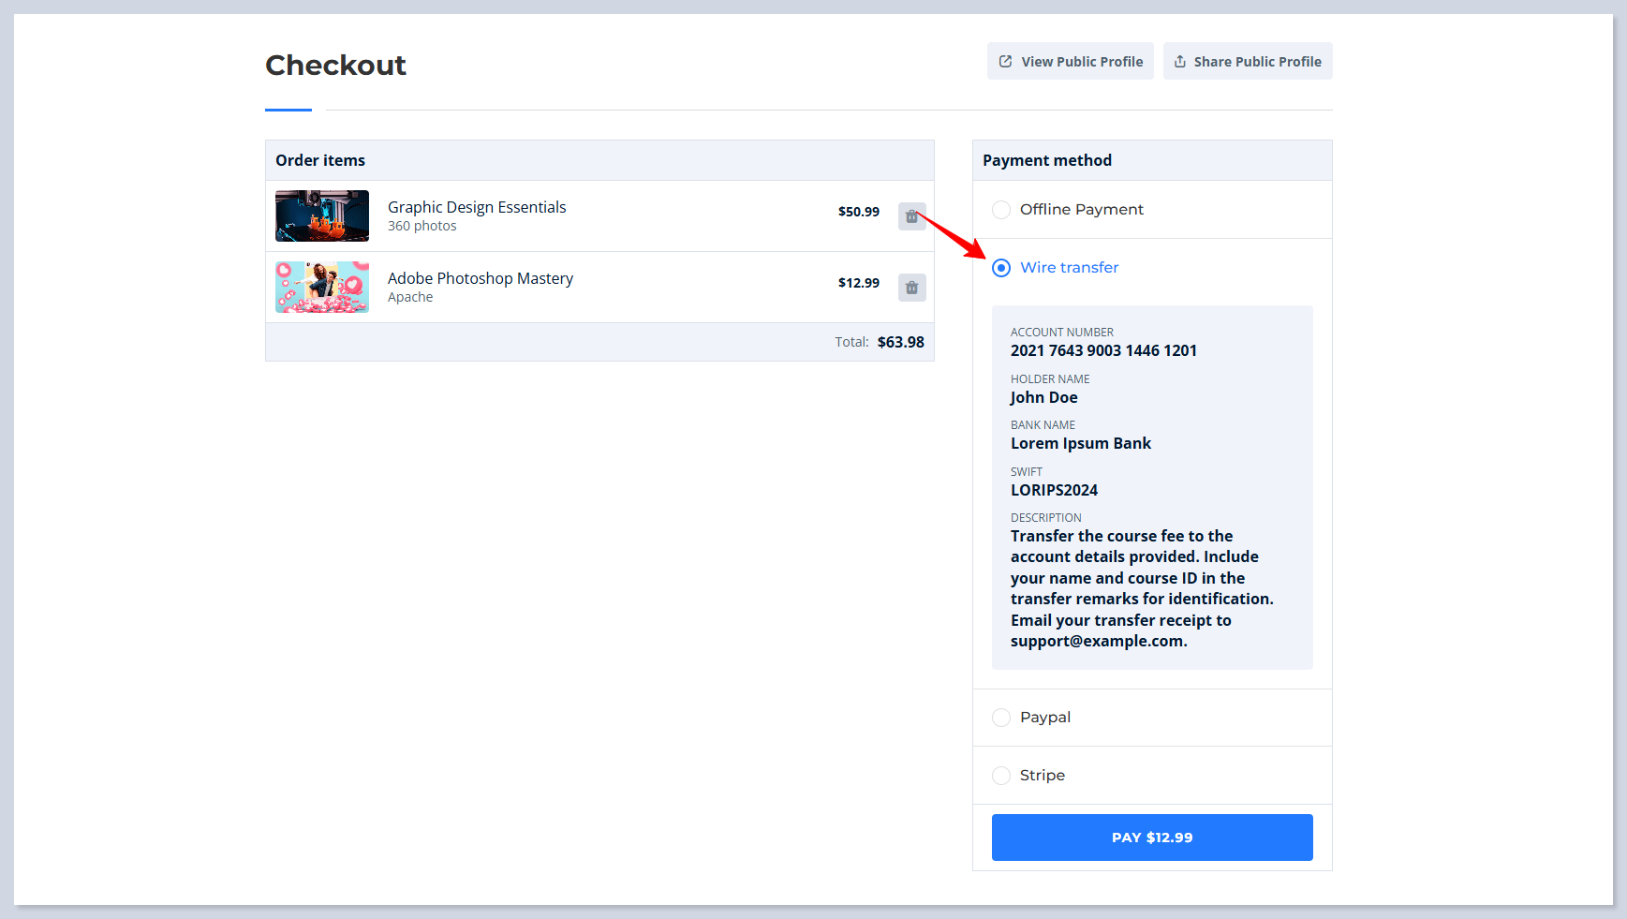Remove Adobe Photoshop Mastery using trash icon

click(x=911, y=288)
